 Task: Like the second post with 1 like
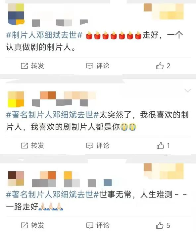click(x=160, y=145)
